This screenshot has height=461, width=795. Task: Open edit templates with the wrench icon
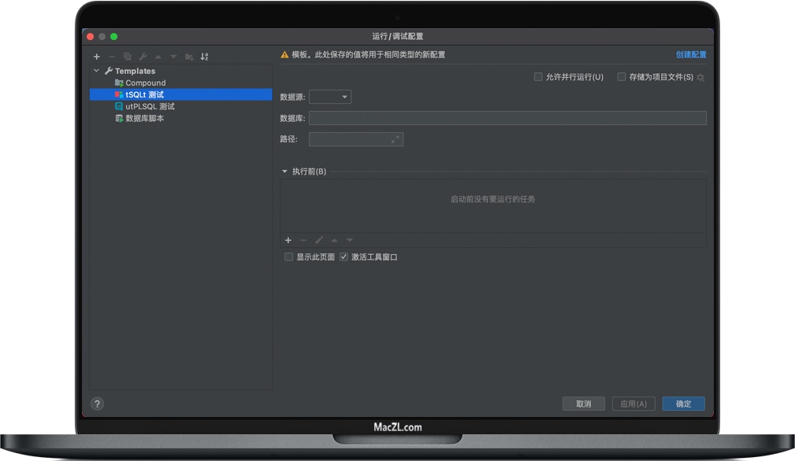point(143,56)
